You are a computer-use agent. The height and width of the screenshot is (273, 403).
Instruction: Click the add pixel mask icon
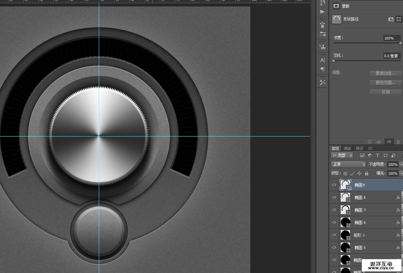tap(391, 19)
